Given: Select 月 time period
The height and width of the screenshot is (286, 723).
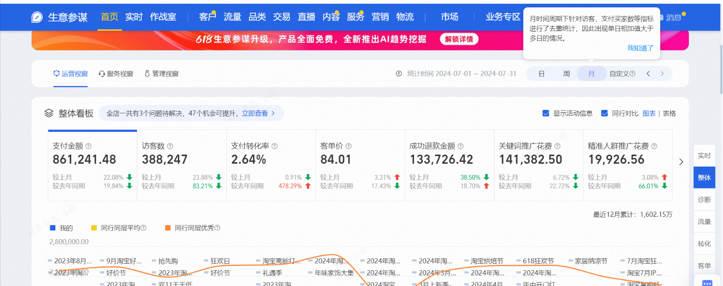Looking at the screenshot, I should tap(592, 73).
